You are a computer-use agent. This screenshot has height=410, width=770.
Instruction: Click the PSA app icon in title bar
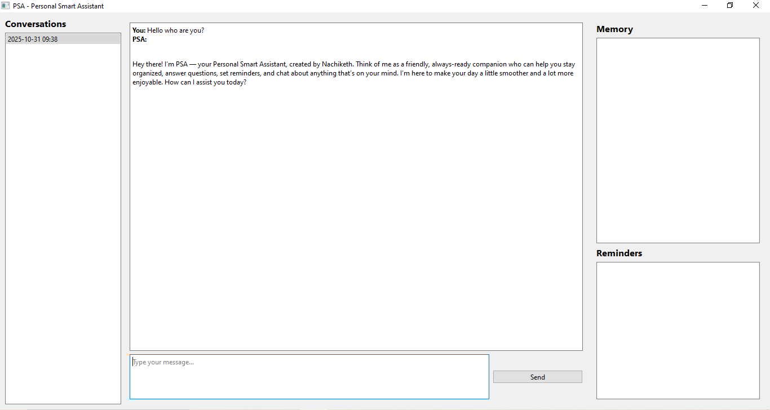coord(6,6)
